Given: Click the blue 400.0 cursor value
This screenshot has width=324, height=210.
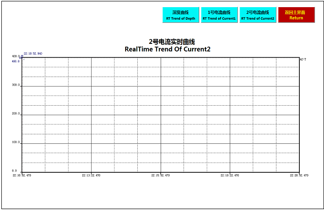Looking at the screenshot, I should pos(16,61).
